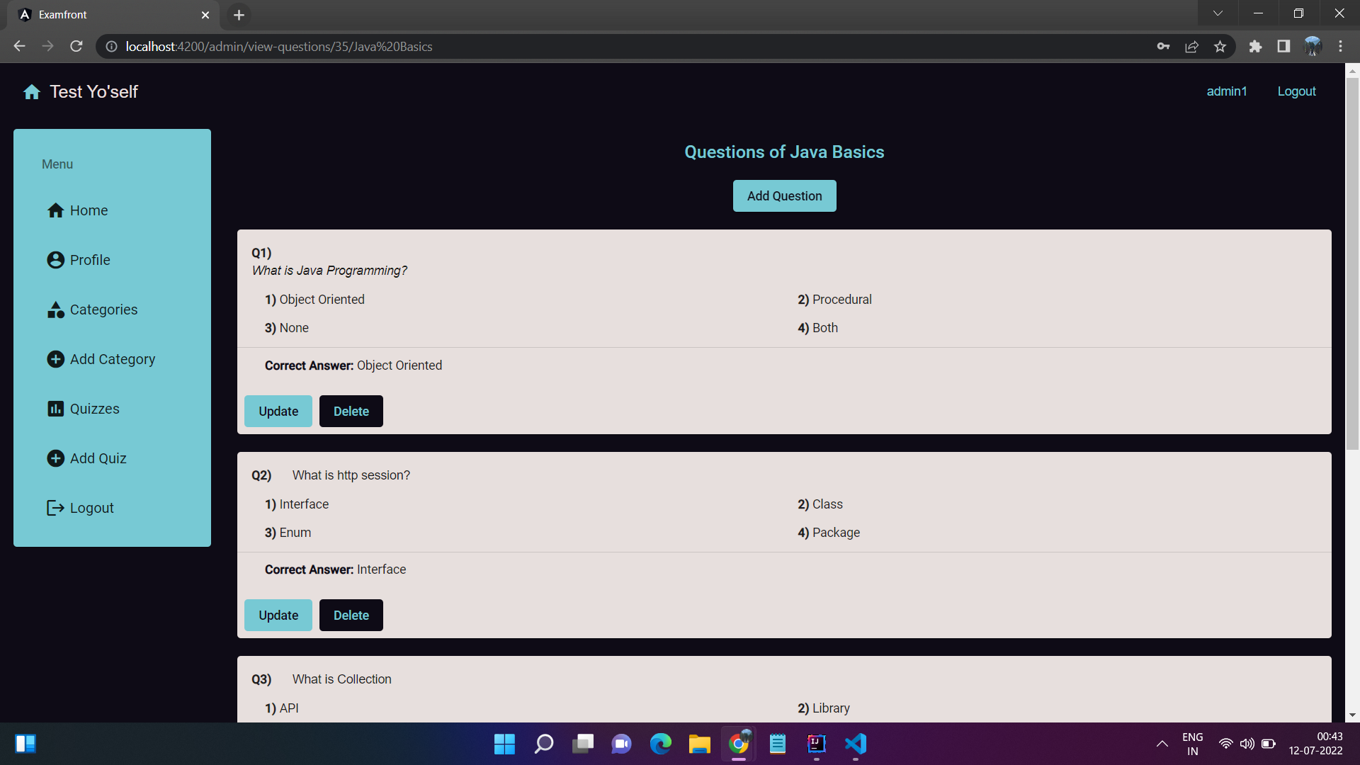Click the Examfront browser tab
This screenshot has height=765, width=1360.
113,15
